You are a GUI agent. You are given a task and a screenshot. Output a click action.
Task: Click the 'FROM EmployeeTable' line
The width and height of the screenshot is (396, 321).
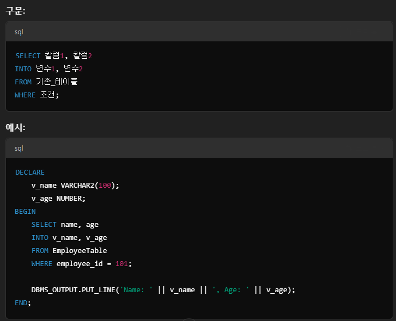[x=69, y=251]
